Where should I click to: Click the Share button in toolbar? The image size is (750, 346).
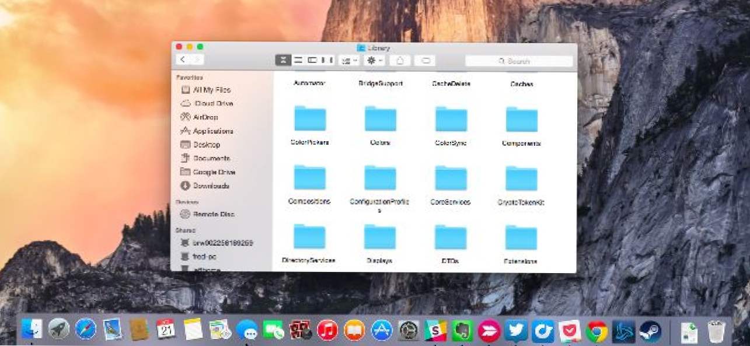400,60
